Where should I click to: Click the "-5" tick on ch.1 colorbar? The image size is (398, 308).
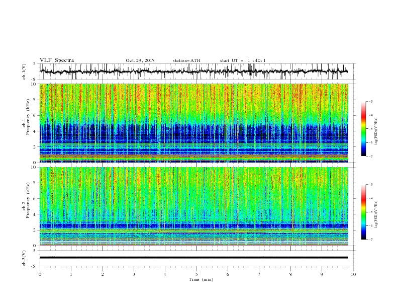pyautogui.click(x=371, y=129)
